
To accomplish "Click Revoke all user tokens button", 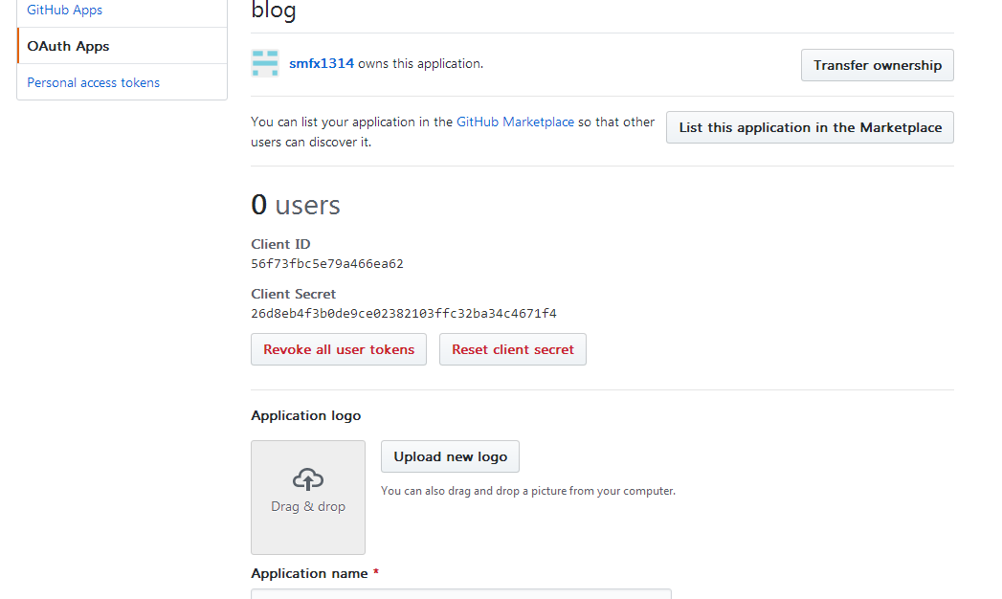I will (x=339, y=349).
